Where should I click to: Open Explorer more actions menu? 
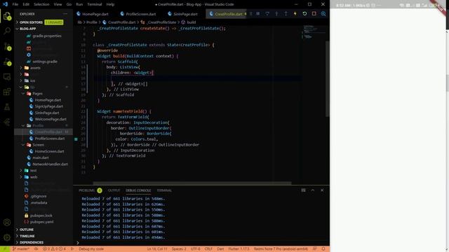pyautogui.click(x=65, y=14)
